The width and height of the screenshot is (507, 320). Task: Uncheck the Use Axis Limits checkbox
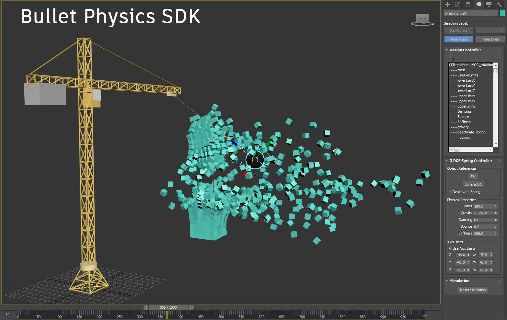(x=450, y=248)
